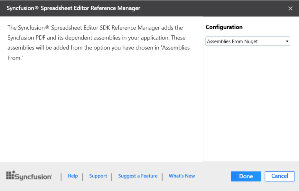Click What's New
This screenshot has width=299, height=191.
(182, 176)
